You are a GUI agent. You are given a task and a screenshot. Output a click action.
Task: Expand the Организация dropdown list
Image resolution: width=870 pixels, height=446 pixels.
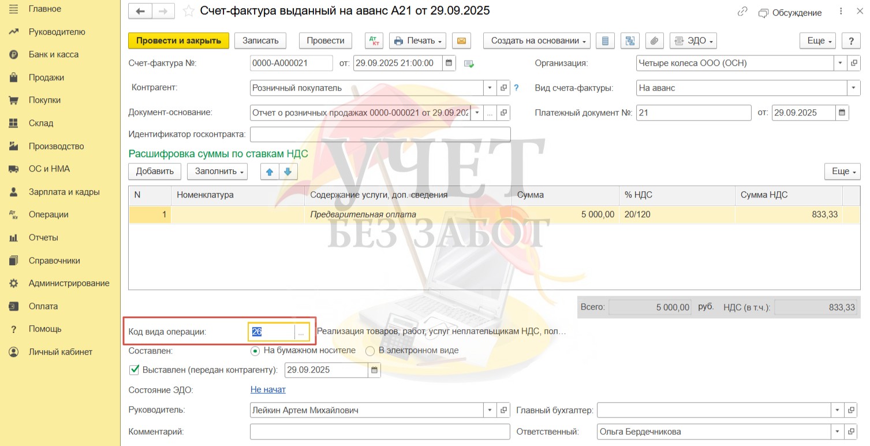pos(839,63)
